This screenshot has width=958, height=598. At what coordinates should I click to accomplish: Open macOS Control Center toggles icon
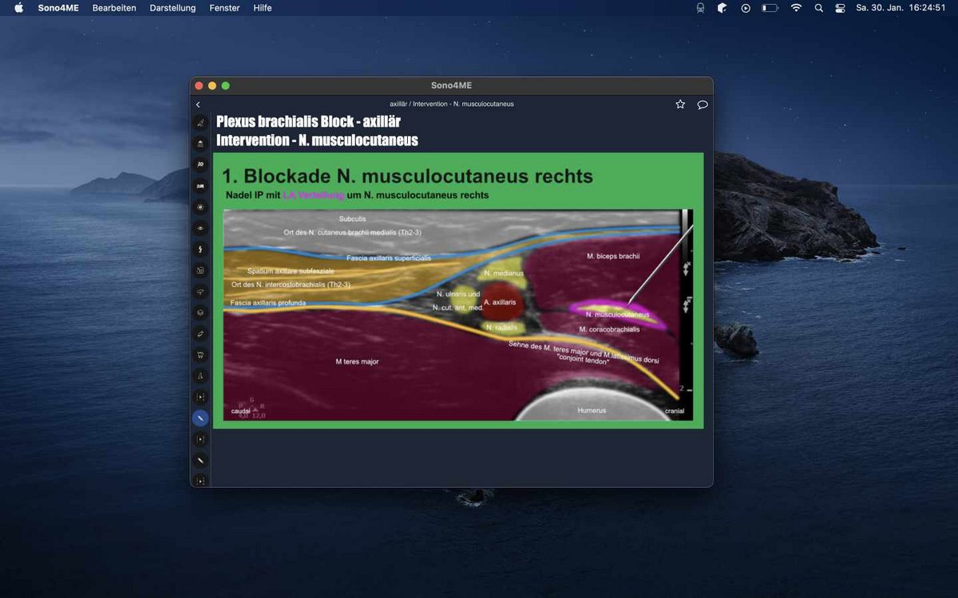point(840,8)
